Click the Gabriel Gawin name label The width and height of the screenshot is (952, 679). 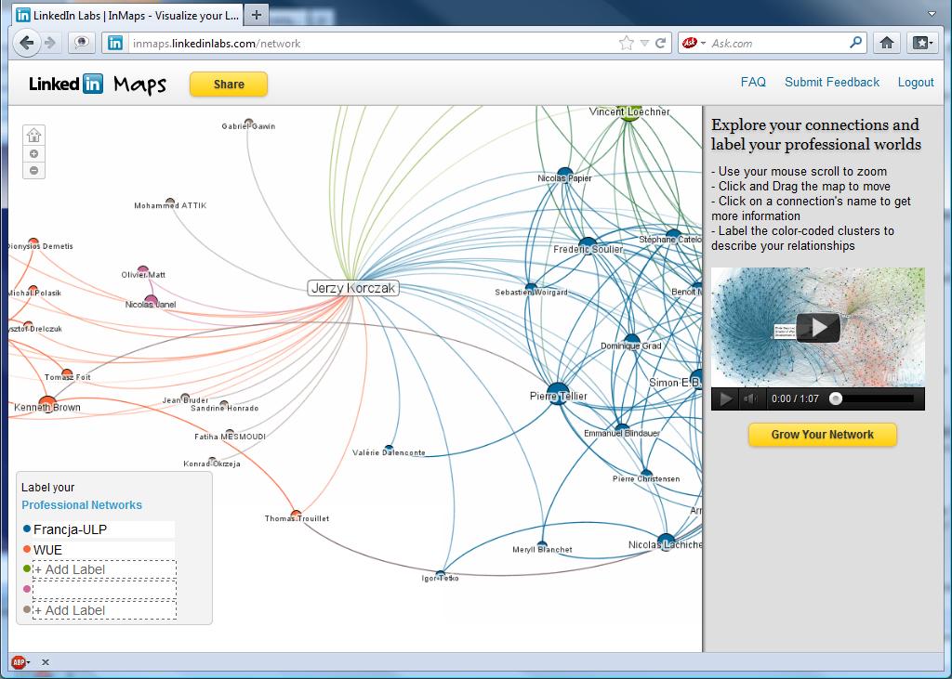pyautogui.click(x=248, y=126)
